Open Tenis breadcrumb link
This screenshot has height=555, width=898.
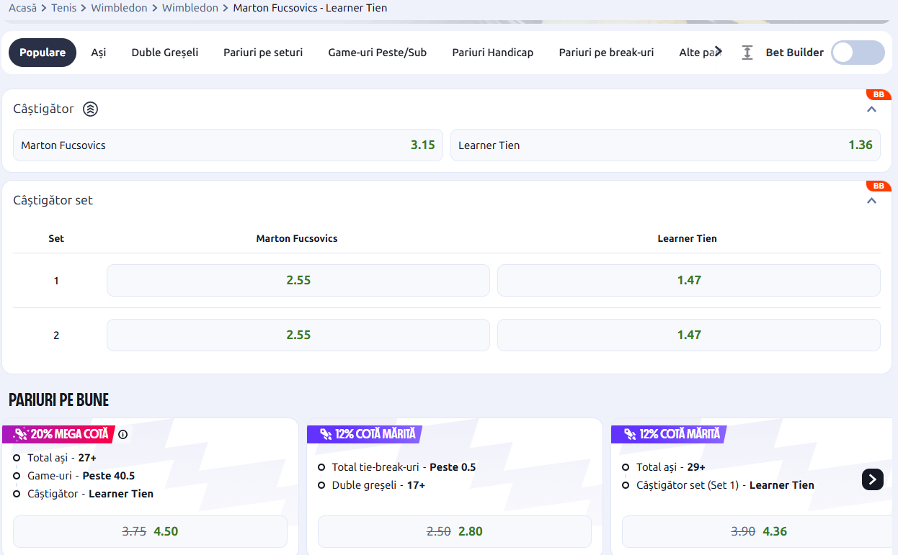point(64,8)
